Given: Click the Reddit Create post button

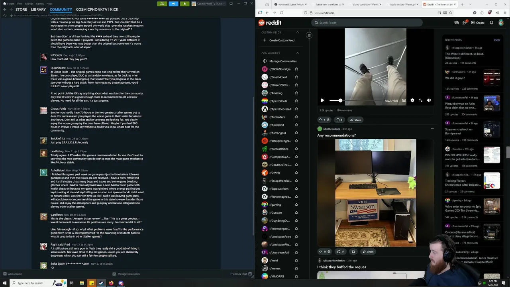Looking at the screenshot, I should coord(478,23).
